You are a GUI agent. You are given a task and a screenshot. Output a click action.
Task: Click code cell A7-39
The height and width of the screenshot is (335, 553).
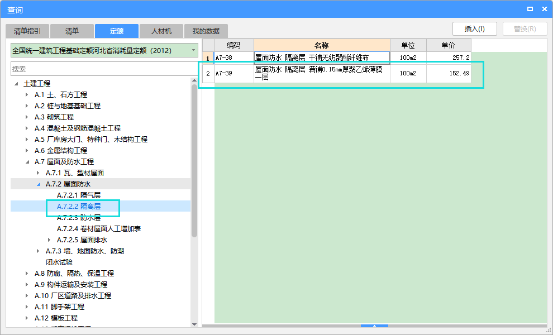coord(234,73)
